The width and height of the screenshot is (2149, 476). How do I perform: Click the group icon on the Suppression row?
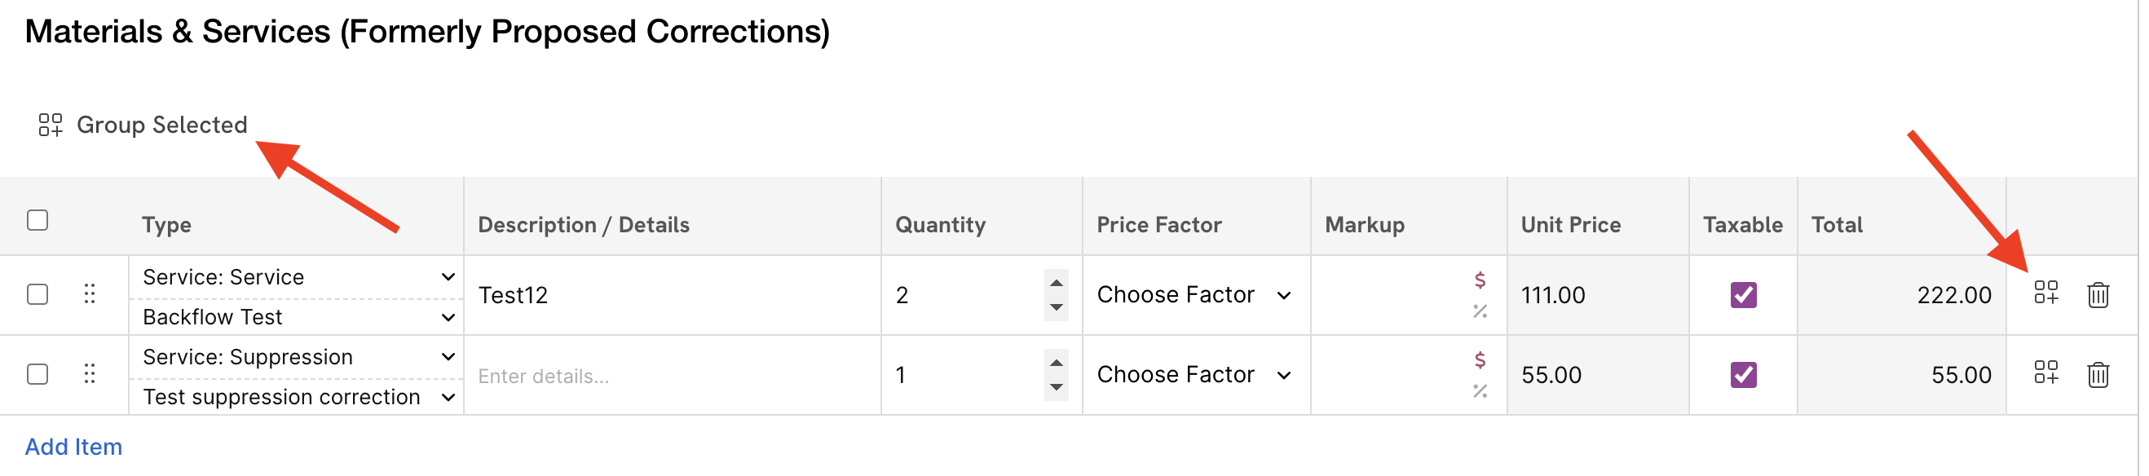tap(2045, 372)
